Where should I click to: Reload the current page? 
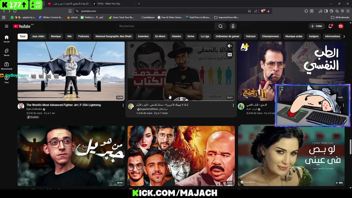click(15, 11)
